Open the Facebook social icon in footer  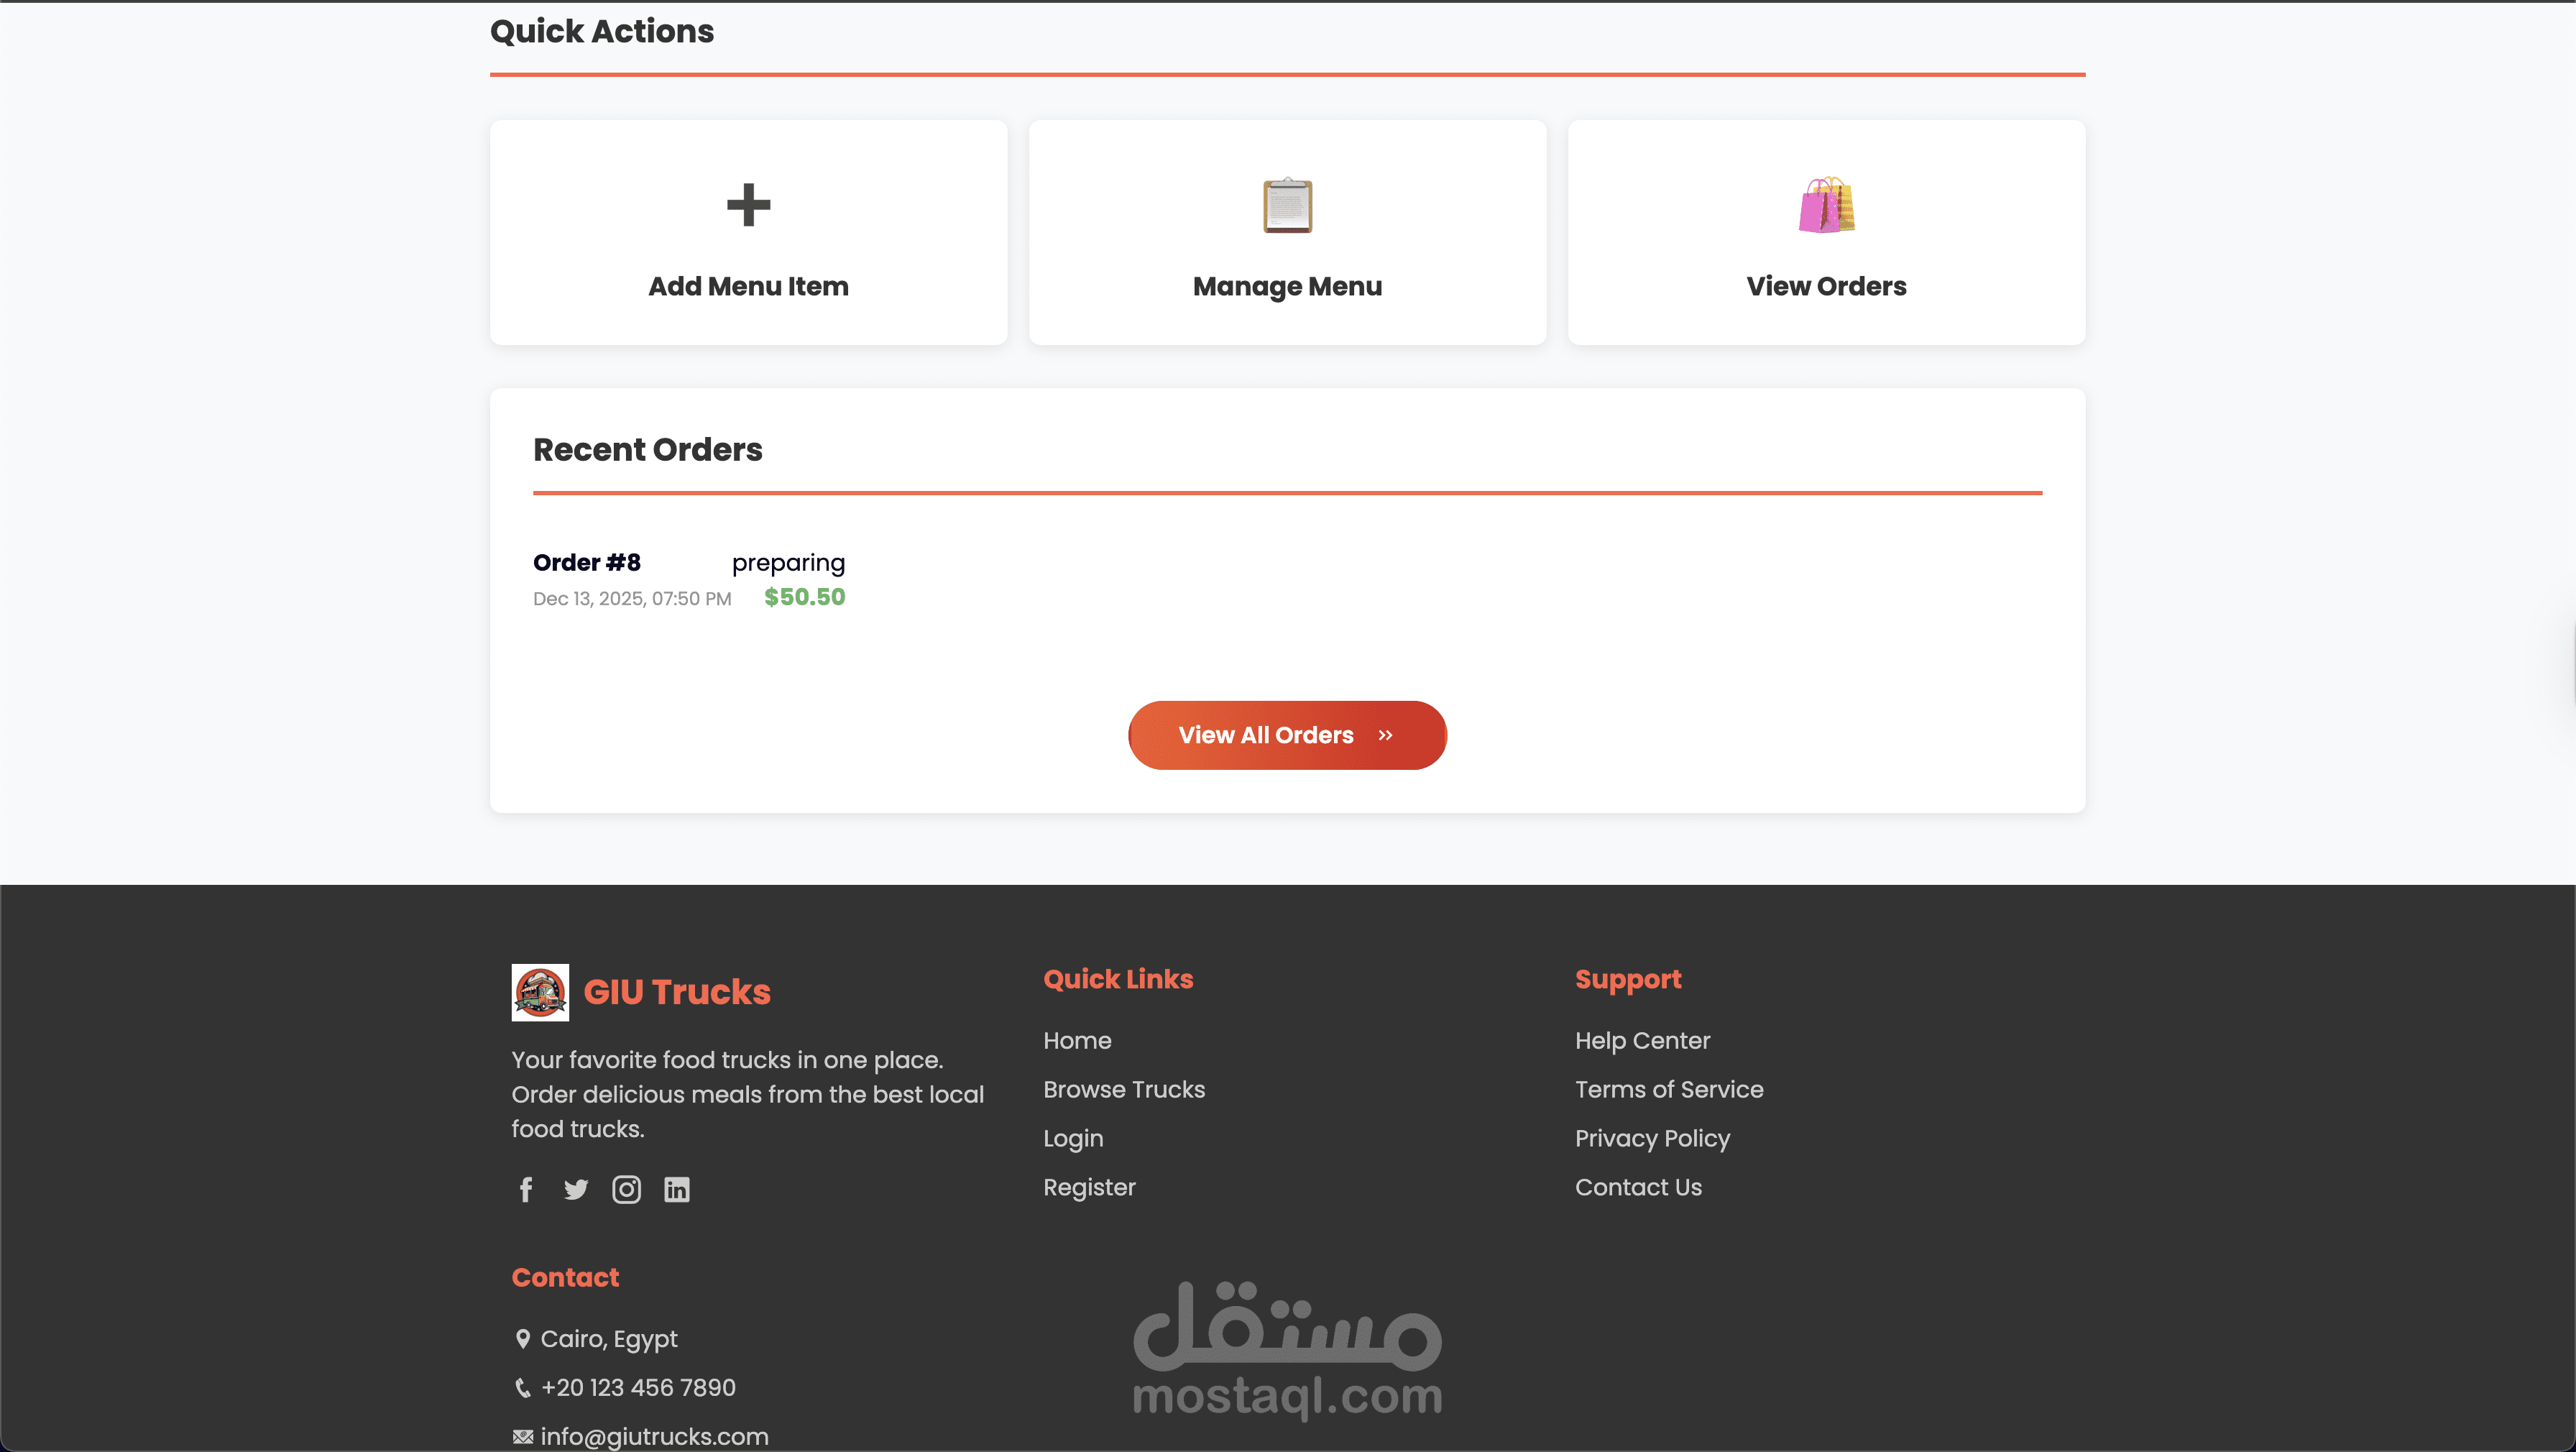pyautogui.click(x=526, y=1189)
